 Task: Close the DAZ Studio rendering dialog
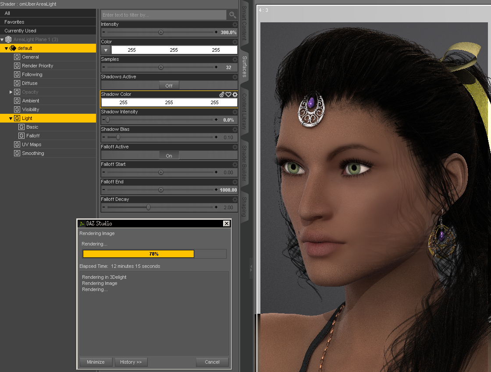[x=226, y=224]
